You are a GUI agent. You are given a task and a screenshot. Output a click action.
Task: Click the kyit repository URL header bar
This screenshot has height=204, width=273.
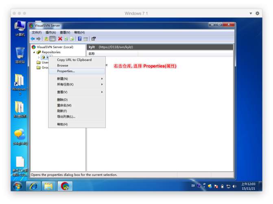pyautogui.click(x=160, y=47)
